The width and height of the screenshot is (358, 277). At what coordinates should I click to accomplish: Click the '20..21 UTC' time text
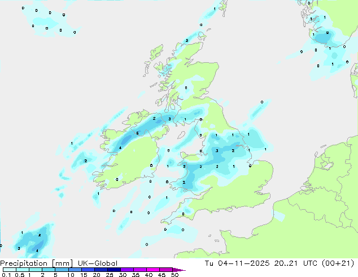(296, 263)
